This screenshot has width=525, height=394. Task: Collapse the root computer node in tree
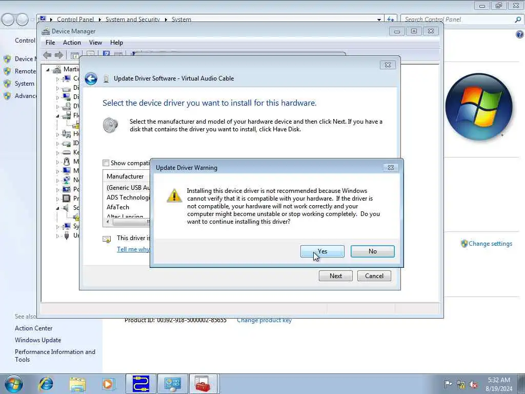pos(48,70)
